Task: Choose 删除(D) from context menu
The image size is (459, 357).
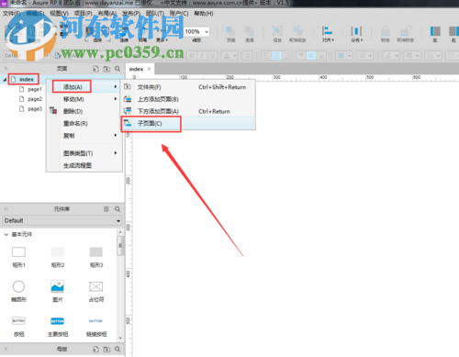Action: click(x=84, y=111)
